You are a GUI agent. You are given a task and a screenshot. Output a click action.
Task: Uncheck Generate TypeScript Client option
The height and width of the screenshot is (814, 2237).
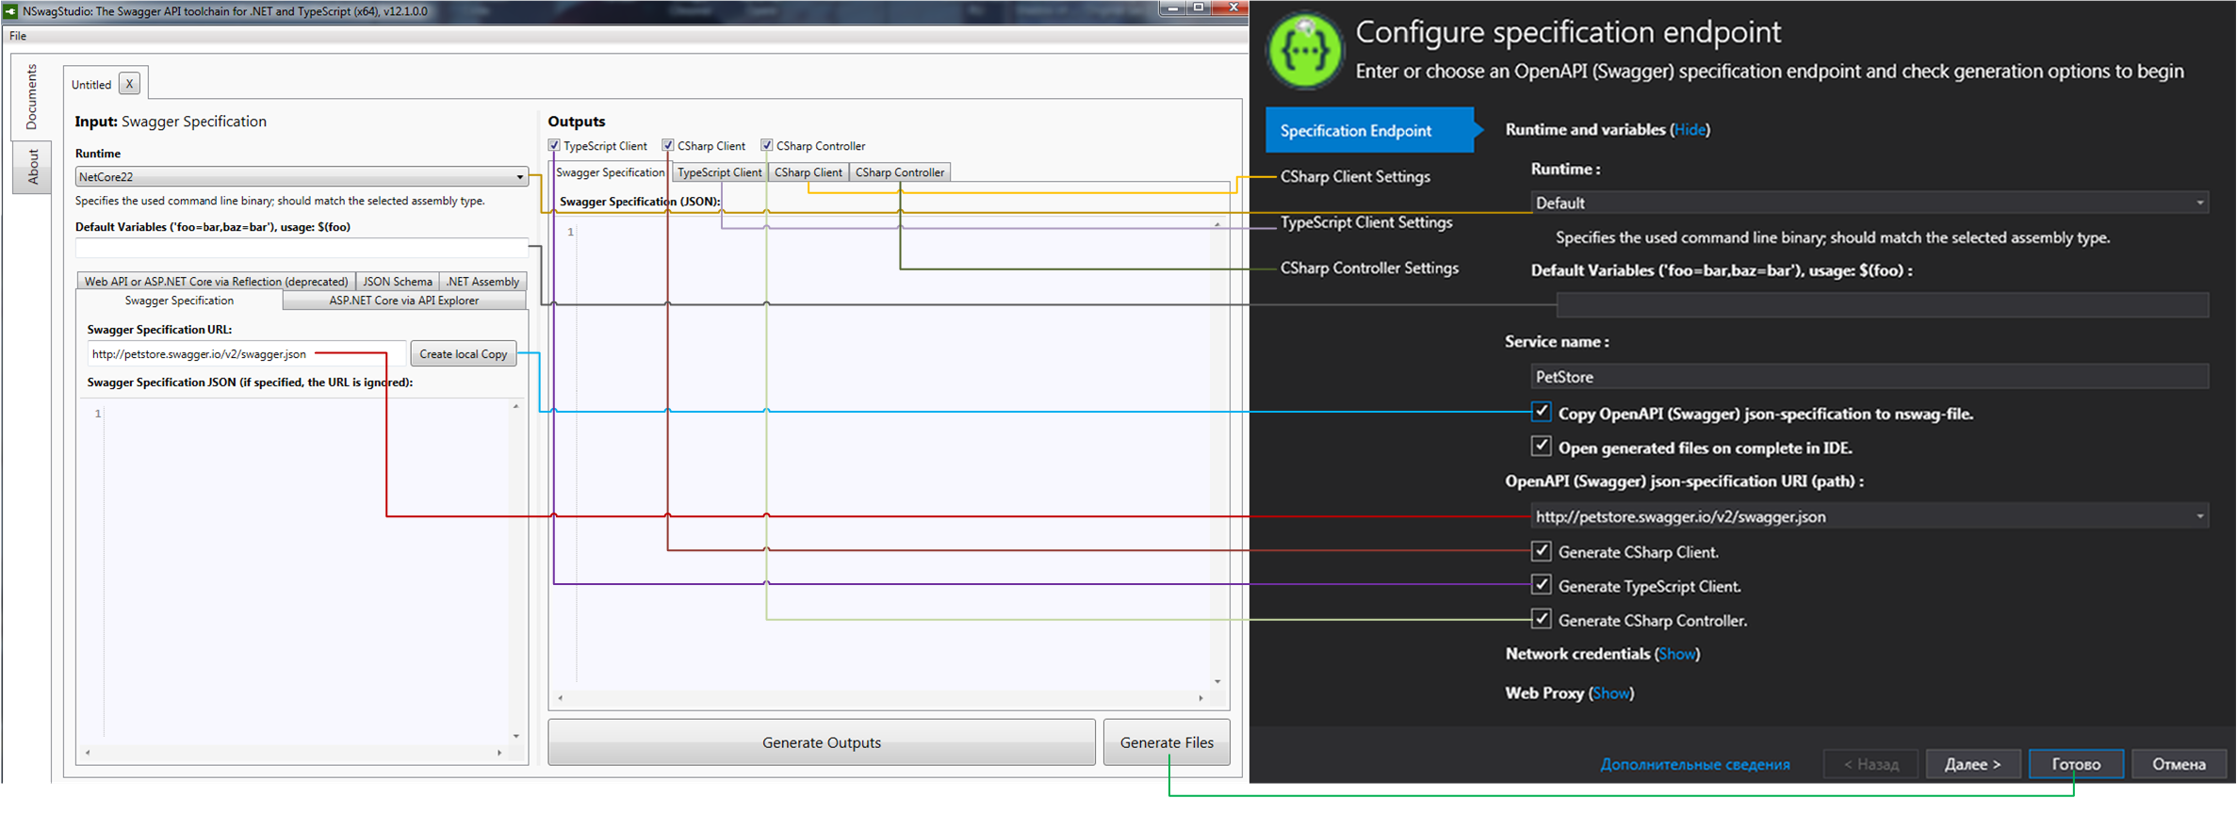(x=1541, y=584)
